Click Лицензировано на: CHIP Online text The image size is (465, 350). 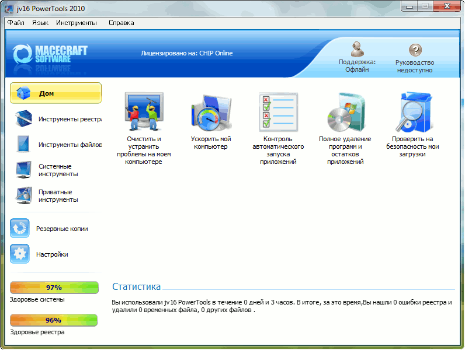(187, 53)
